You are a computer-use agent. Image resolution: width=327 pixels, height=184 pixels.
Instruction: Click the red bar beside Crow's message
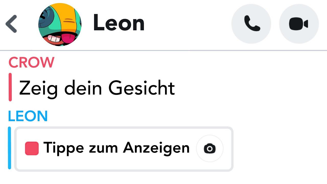[10, 87]
